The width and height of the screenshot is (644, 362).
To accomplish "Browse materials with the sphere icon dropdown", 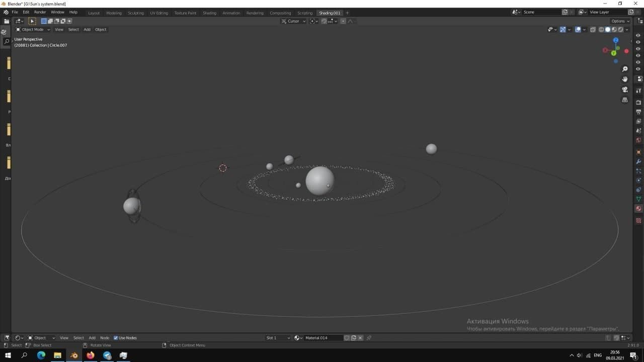I will (298, 338).
